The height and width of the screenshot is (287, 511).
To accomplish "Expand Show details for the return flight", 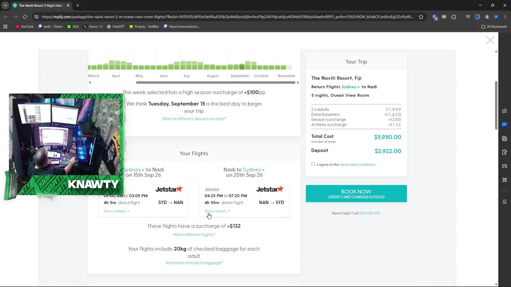I will [217, 211].
